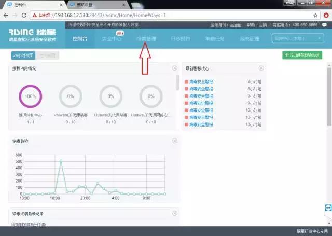Screen dimensions: 332x236
Task: Open the 日志报告 menu item
Action: point(181,39)
